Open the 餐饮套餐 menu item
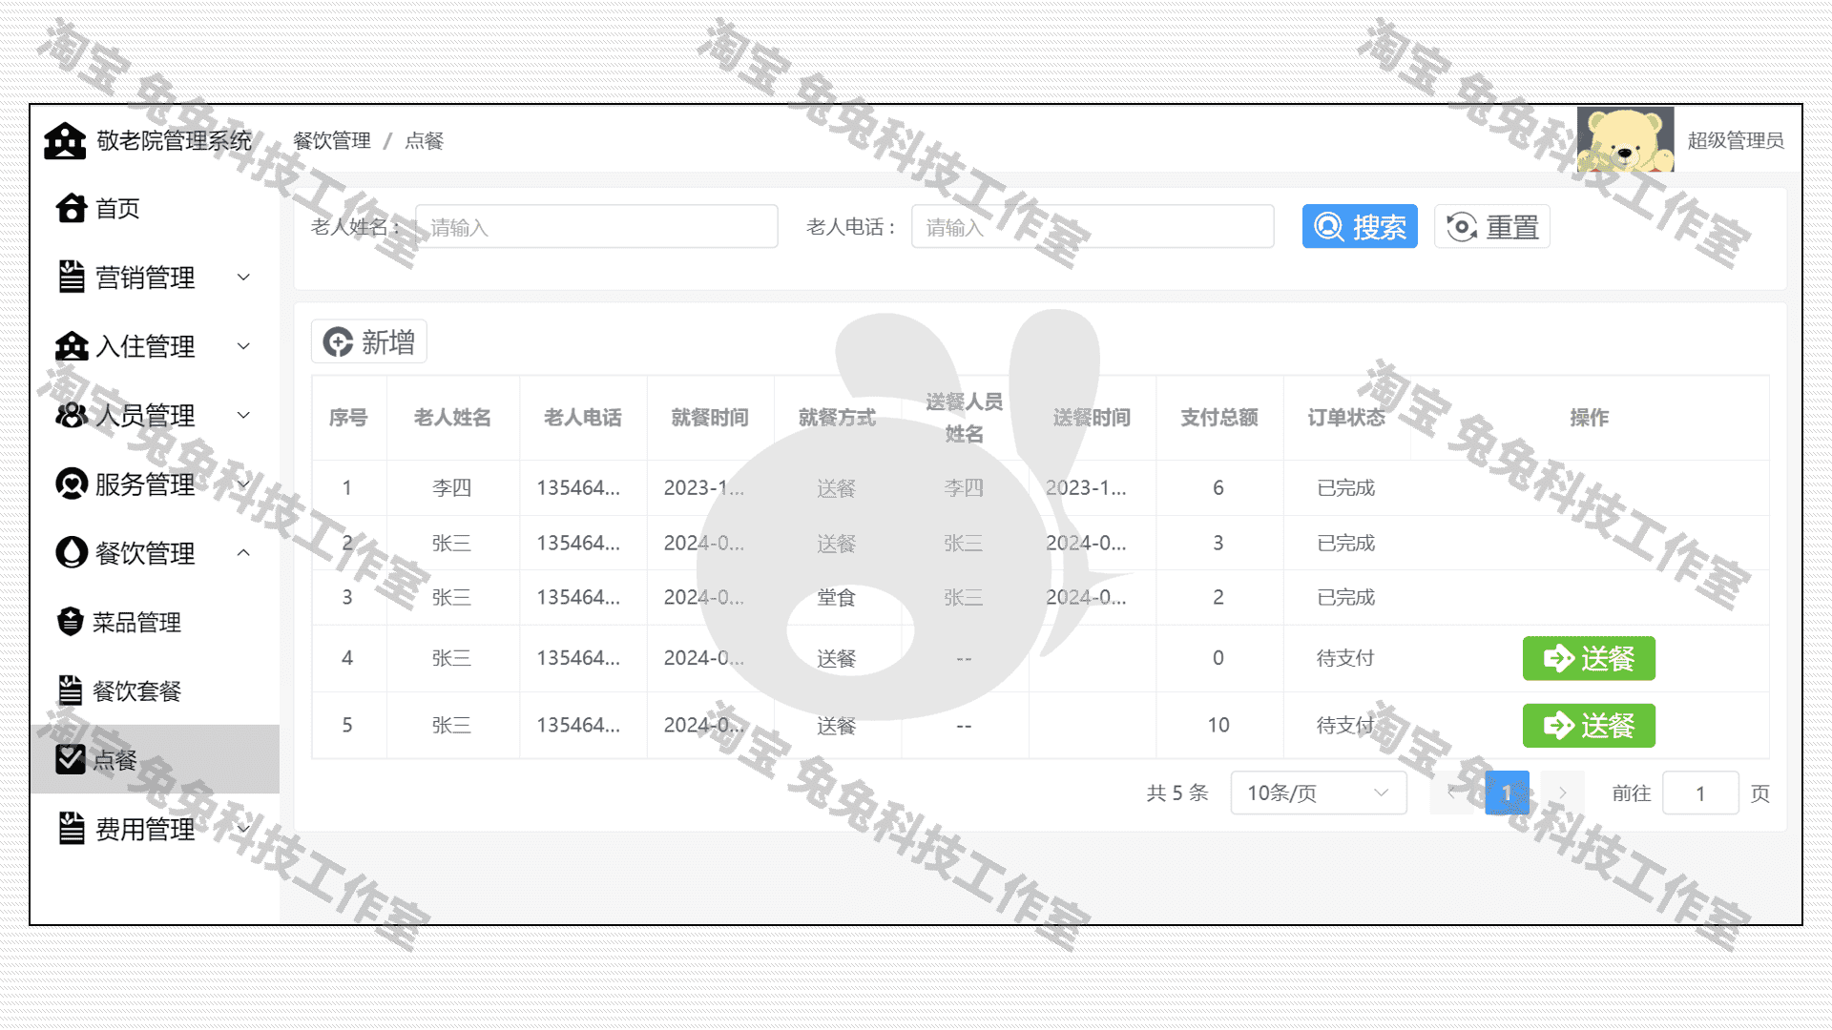 pos(155,690)
